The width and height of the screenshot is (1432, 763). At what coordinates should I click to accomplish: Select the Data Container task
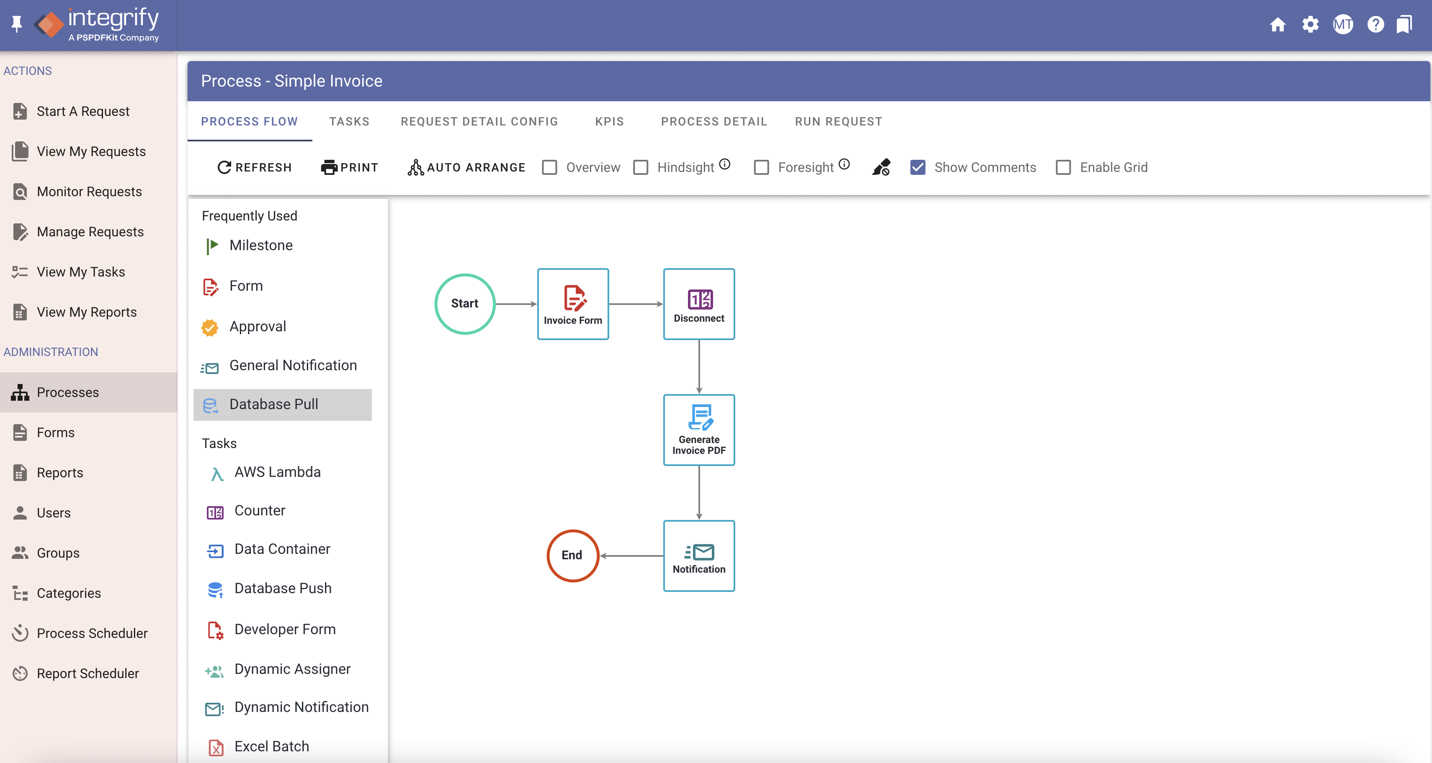point(282,550)
